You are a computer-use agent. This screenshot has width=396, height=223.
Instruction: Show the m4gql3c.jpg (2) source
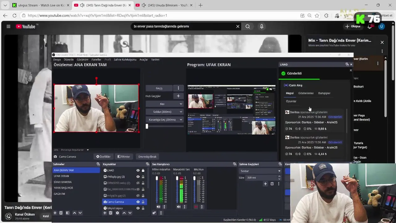[x=138, y=195]
